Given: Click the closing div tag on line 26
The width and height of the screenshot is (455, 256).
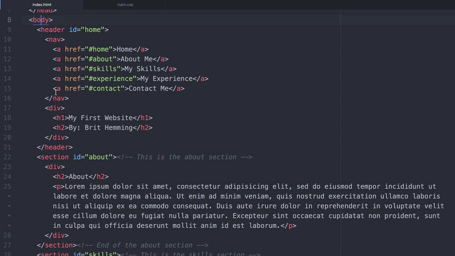Looking at the screenshot, I should (x=57, y=235).
